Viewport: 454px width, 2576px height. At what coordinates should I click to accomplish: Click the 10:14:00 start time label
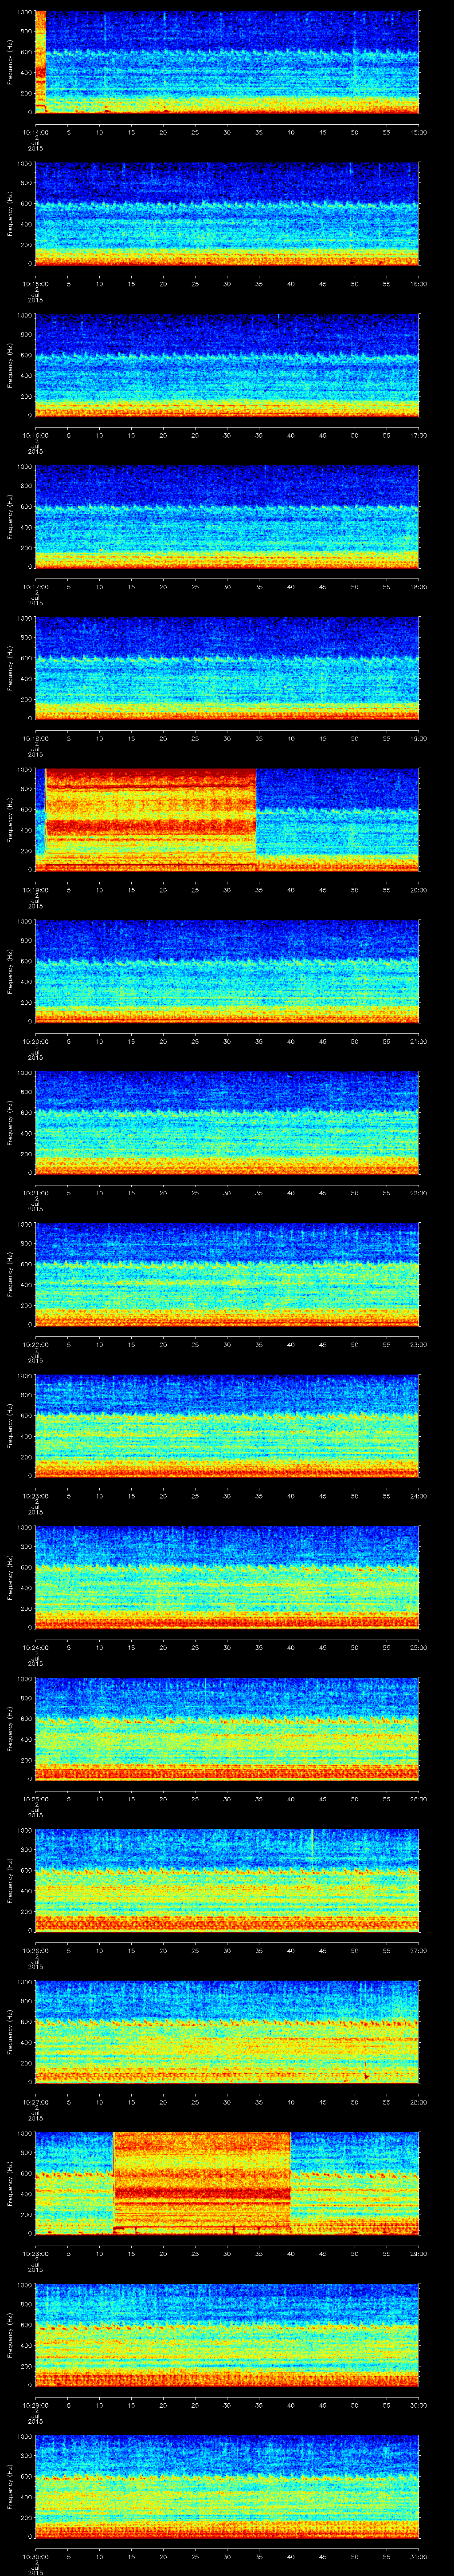35,131
